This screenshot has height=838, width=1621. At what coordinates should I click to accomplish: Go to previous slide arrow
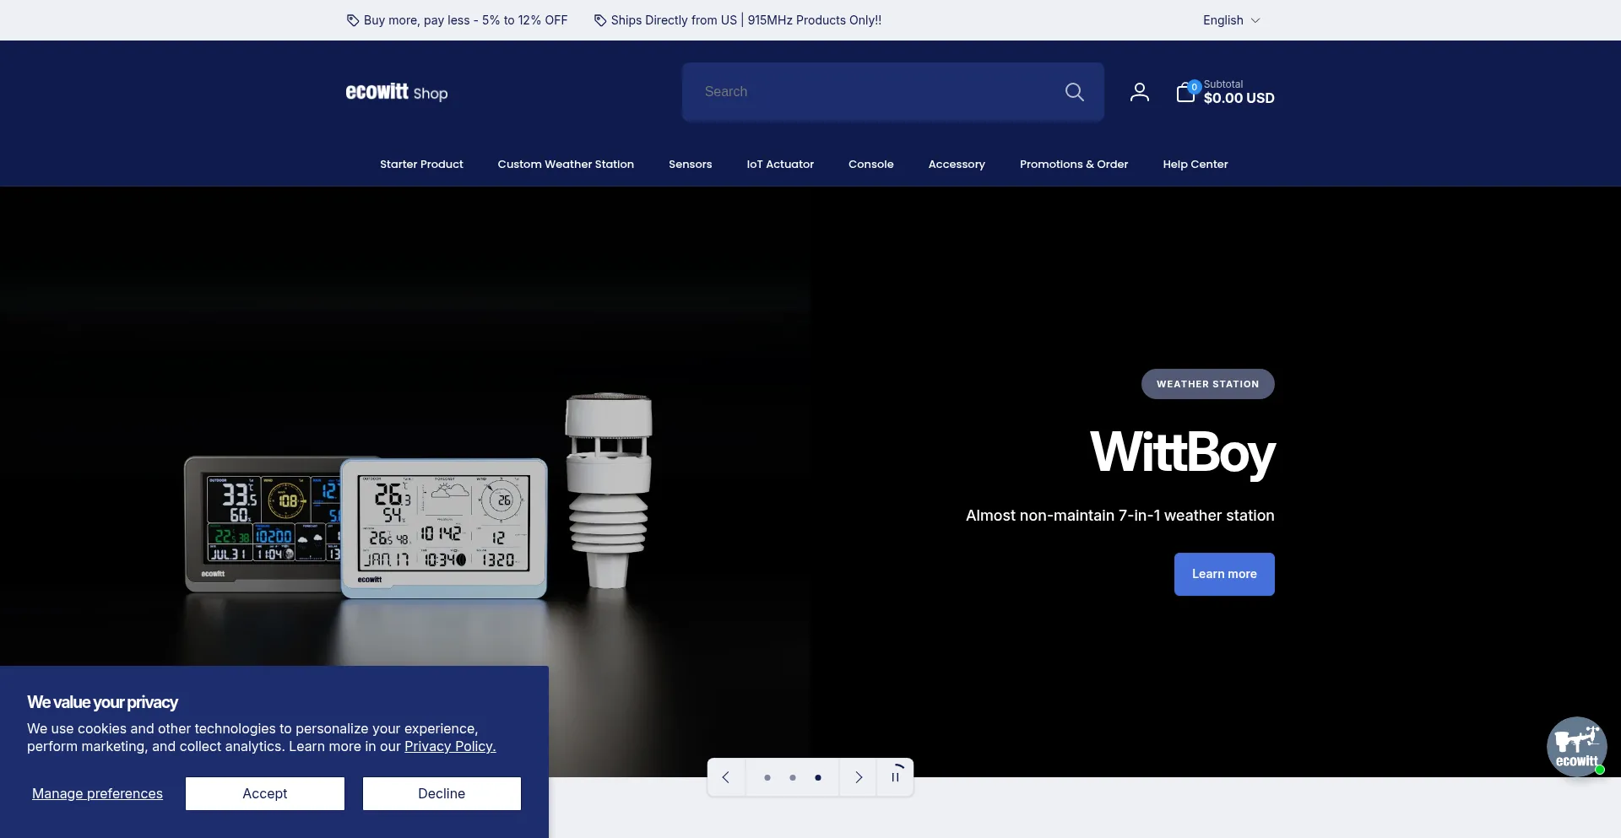click(726, 777)
